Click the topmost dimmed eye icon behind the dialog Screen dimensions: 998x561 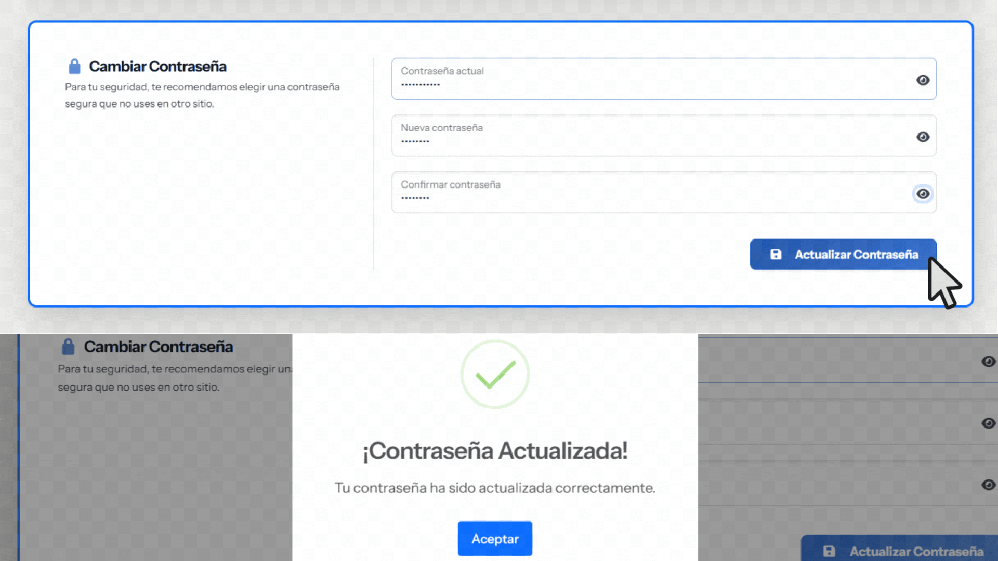[988, 362]
